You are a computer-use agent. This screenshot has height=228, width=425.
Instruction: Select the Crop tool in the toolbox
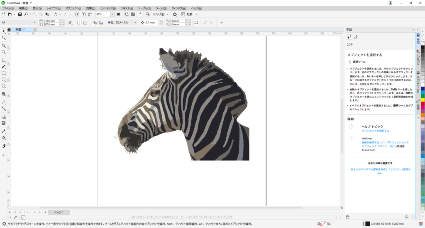tap(4, 45)
